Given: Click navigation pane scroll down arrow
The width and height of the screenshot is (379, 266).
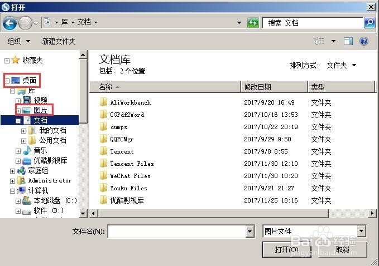Looking at the screenshot, I should pos(83,214).
